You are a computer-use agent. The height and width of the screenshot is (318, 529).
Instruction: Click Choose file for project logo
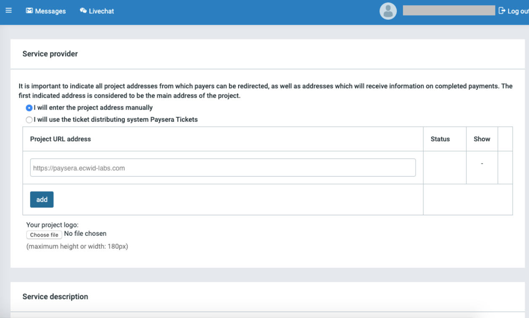[x=44, y=235]
